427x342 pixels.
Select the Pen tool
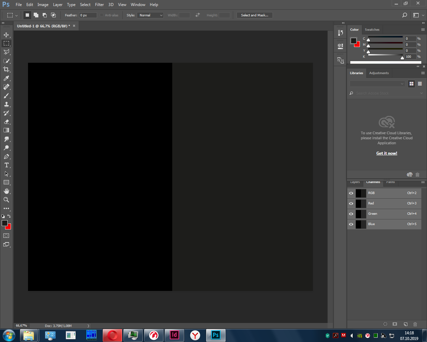click(x=6, y=156)
